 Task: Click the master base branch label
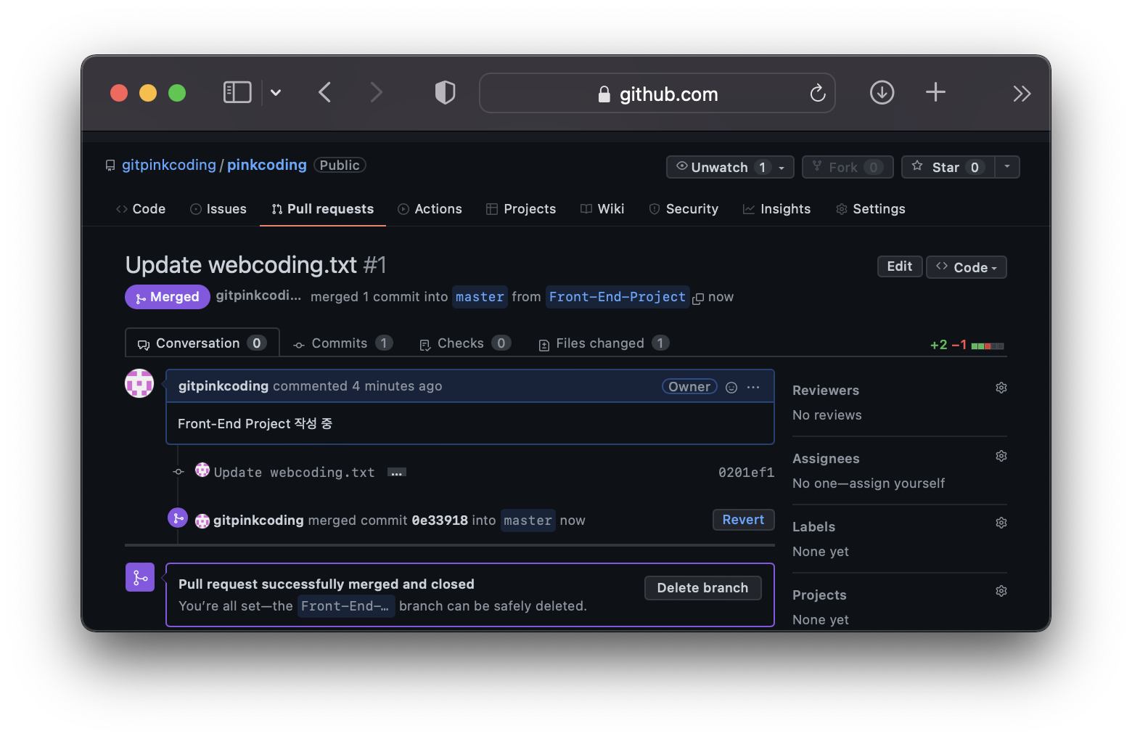pos(480,297)
